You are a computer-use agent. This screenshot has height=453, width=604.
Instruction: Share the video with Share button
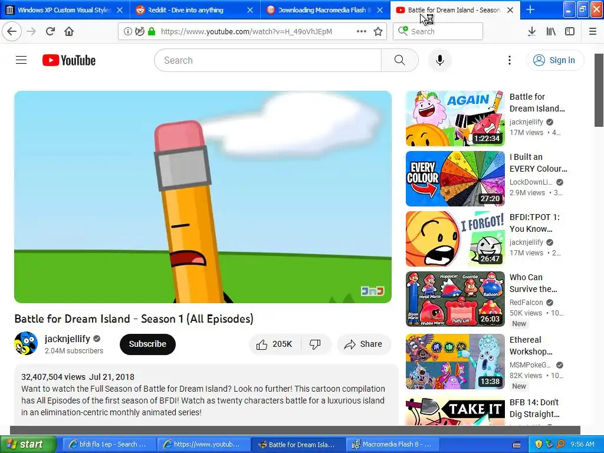pos(364,344)
